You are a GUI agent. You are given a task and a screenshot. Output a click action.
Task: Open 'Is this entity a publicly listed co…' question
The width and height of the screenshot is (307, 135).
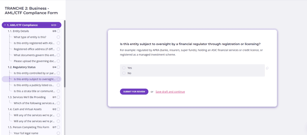(34, 85)
